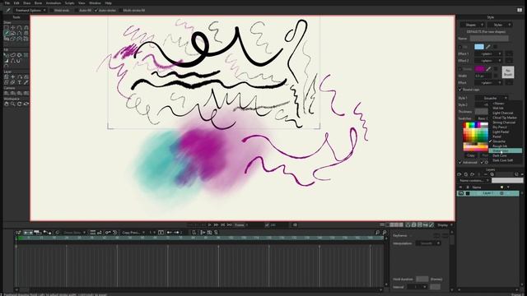Open the Animation menu
The height and width of the screenshot is (296, 527).
[53, 3]
